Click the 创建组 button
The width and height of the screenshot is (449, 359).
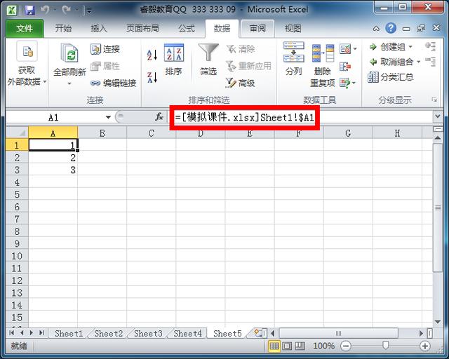click(387, 47)
